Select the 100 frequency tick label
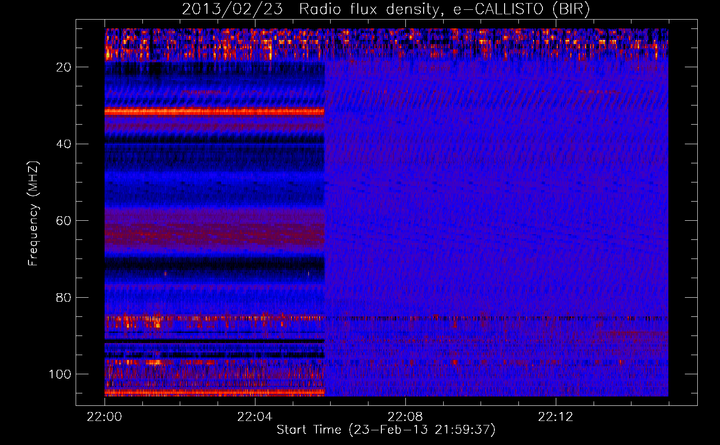Screen dimensions: 720x445 [60, 374]
